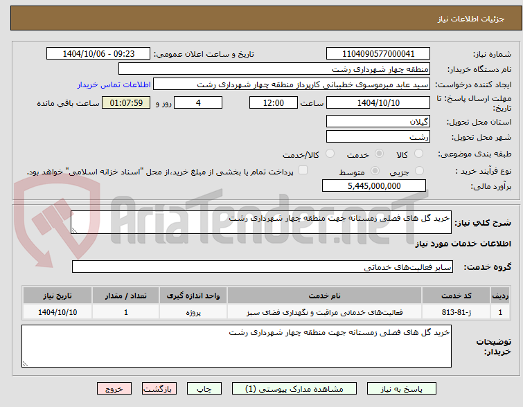Click the نام خدمت column header

(324, 296)
